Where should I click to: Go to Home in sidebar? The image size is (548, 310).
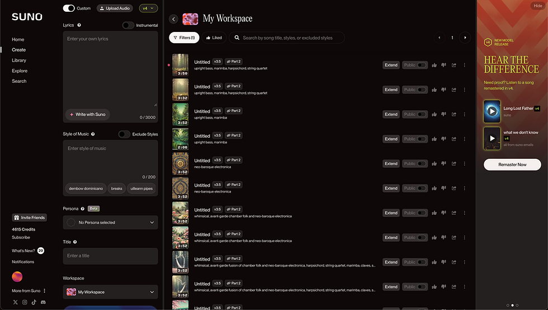(18, 40)
